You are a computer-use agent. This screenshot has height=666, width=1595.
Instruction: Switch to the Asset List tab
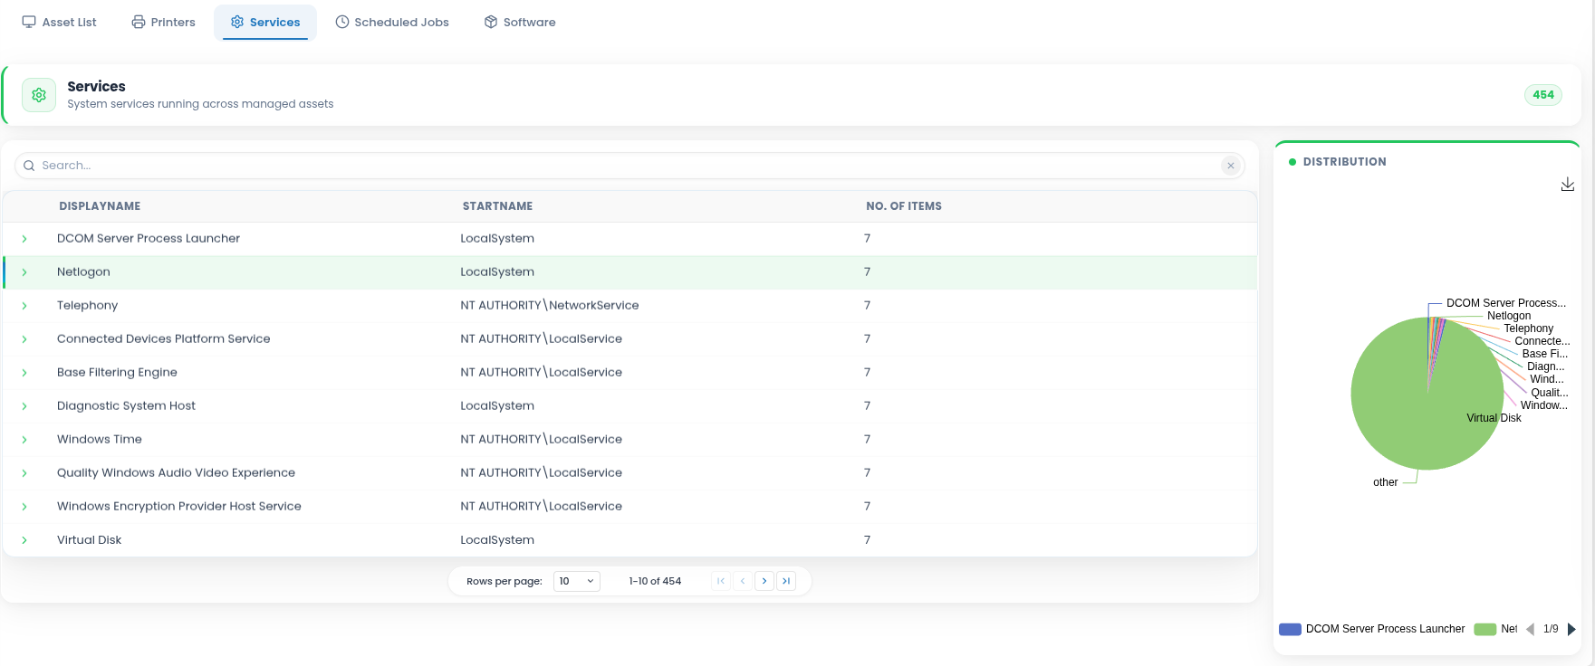[60, 22]
